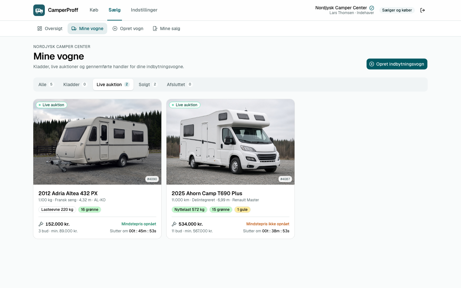Screen dimensions: 461x288
Task: Open the Sælg menu
Action: click(115, 10)
